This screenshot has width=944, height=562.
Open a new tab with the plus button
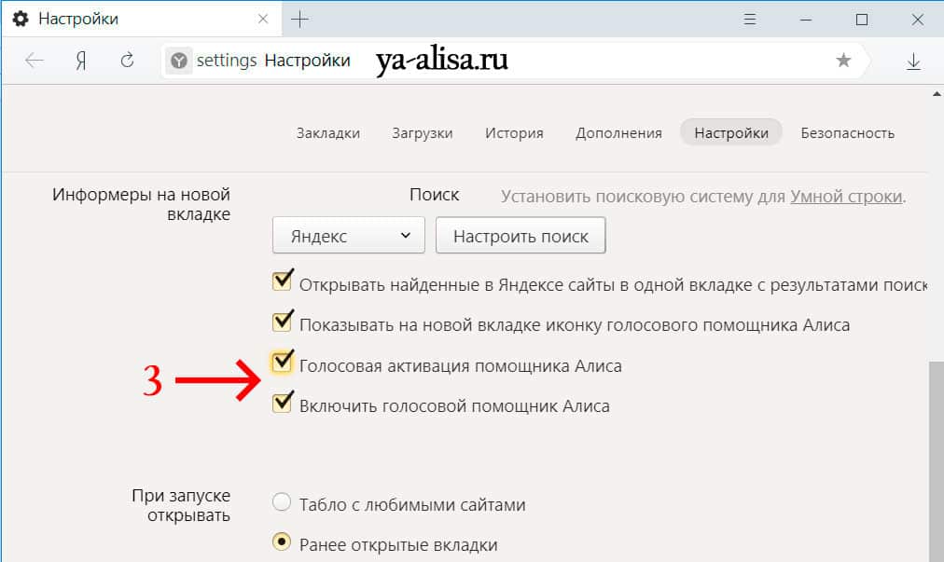click(x=299, y=20)
